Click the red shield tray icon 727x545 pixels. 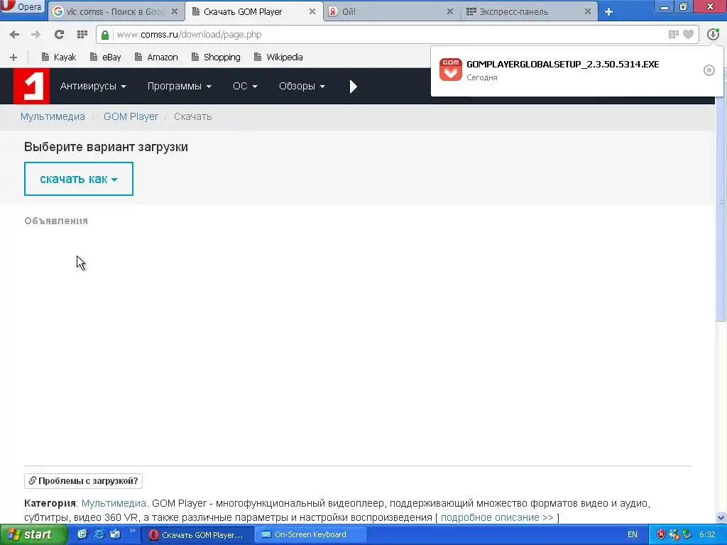(x=661, y=535)
